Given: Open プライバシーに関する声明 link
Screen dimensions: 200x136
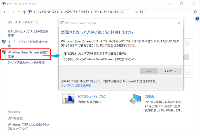Looking at the screenshot, I should pyautogui.click(x=76, y=85).
